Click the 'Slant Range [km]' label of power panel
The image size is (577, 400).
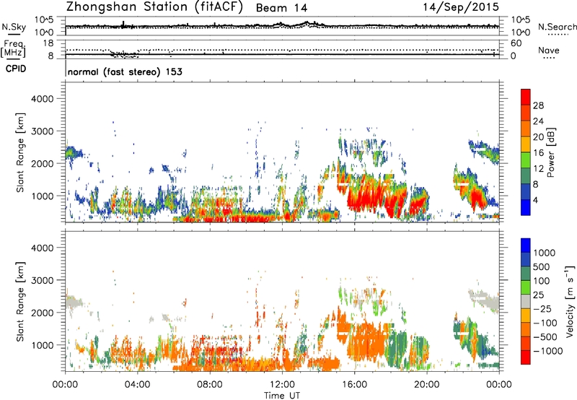(20, 152)
